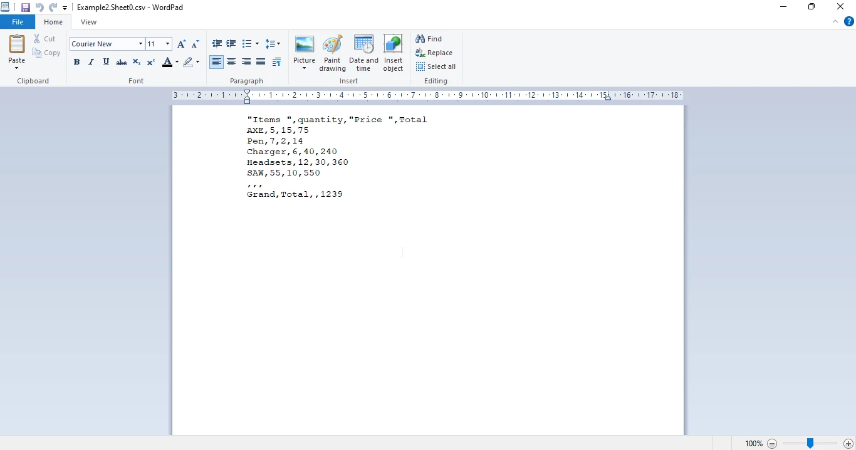Image resolution: width=856 pixels, height=450 pixels.
Task: Expand the line spacing dropdown
Action: (273, 44)
